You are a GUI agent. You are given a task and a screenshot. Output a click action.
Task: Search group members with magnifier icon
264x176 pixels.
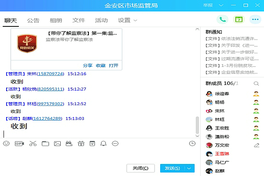256,84
